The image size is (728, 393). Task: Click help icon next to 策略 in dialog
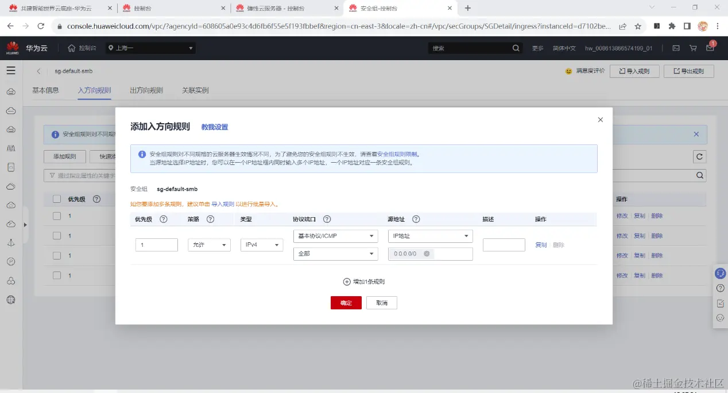click(x=210, y=219)
